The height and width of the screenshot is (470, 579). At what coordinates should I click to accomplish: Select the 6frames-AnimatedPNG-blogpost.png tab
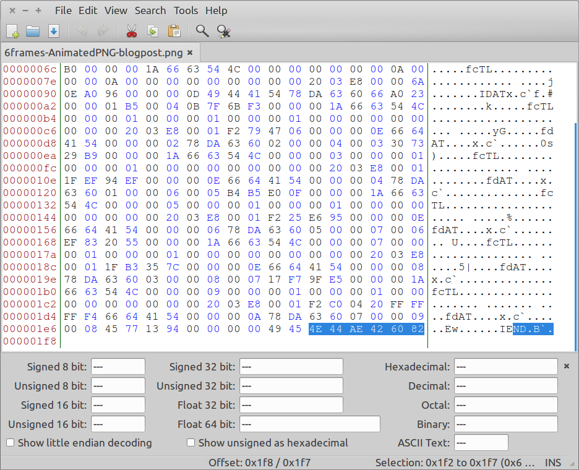coord(93,53)
